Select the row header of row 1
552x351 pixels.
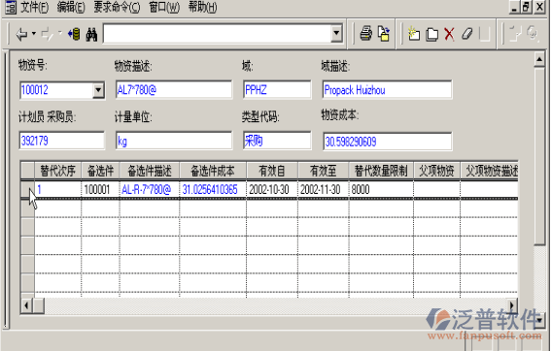point(28,190)
